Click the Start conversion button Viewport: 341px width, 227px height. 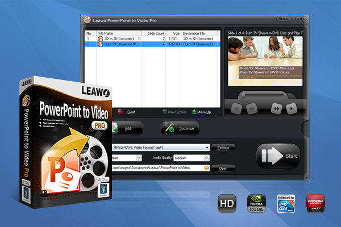[278, 155]
